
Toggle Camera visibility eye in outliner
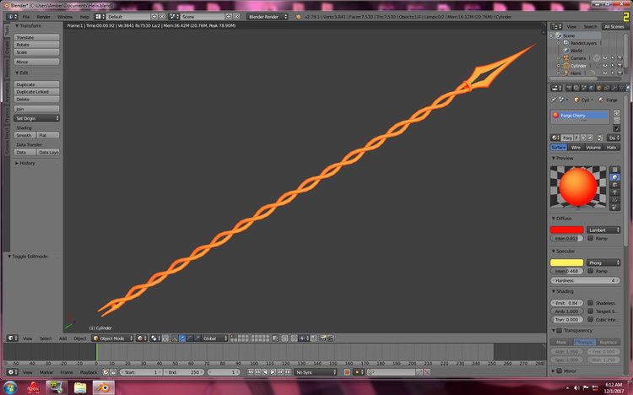(x=605, y=58)
